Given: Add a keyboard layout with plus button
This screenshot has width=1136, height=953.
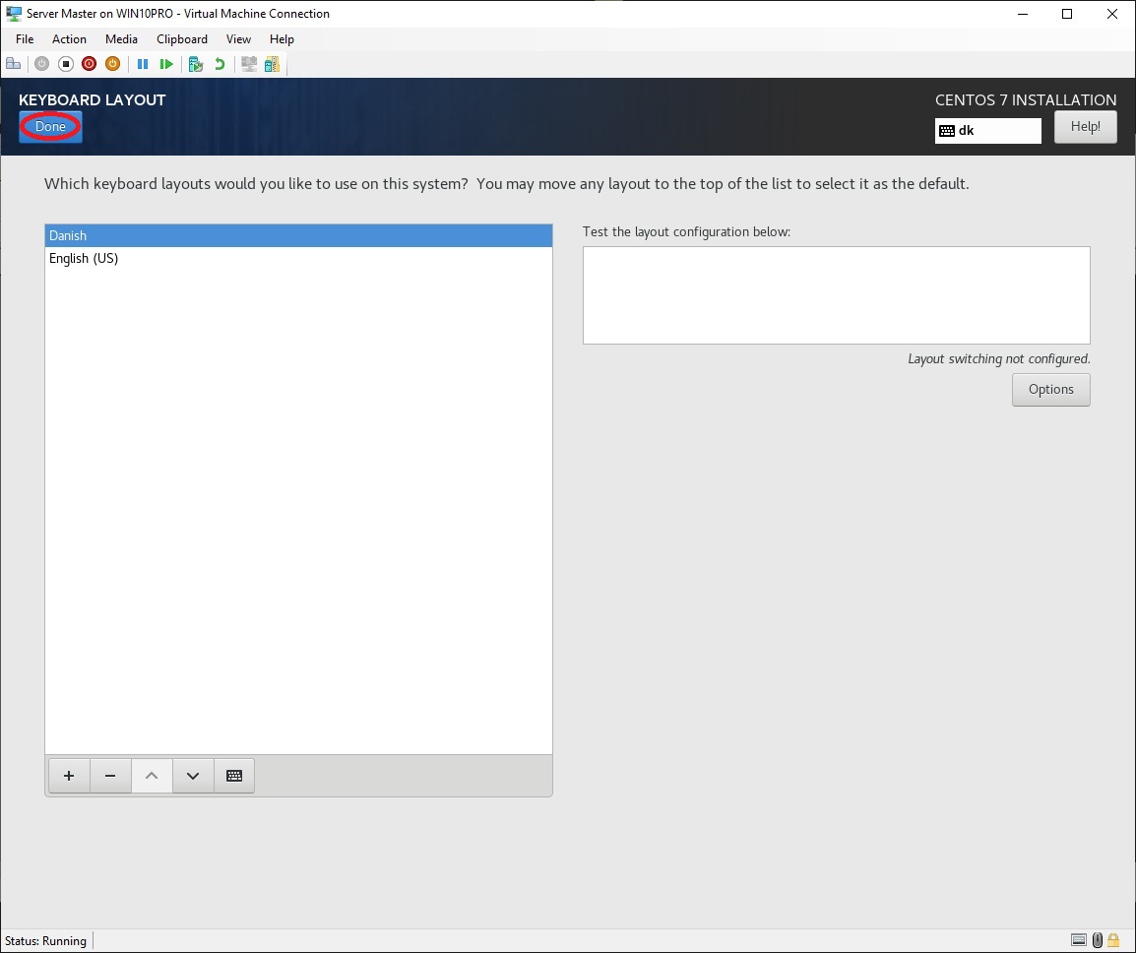Looking at the screenshot, I should (69, 776).
